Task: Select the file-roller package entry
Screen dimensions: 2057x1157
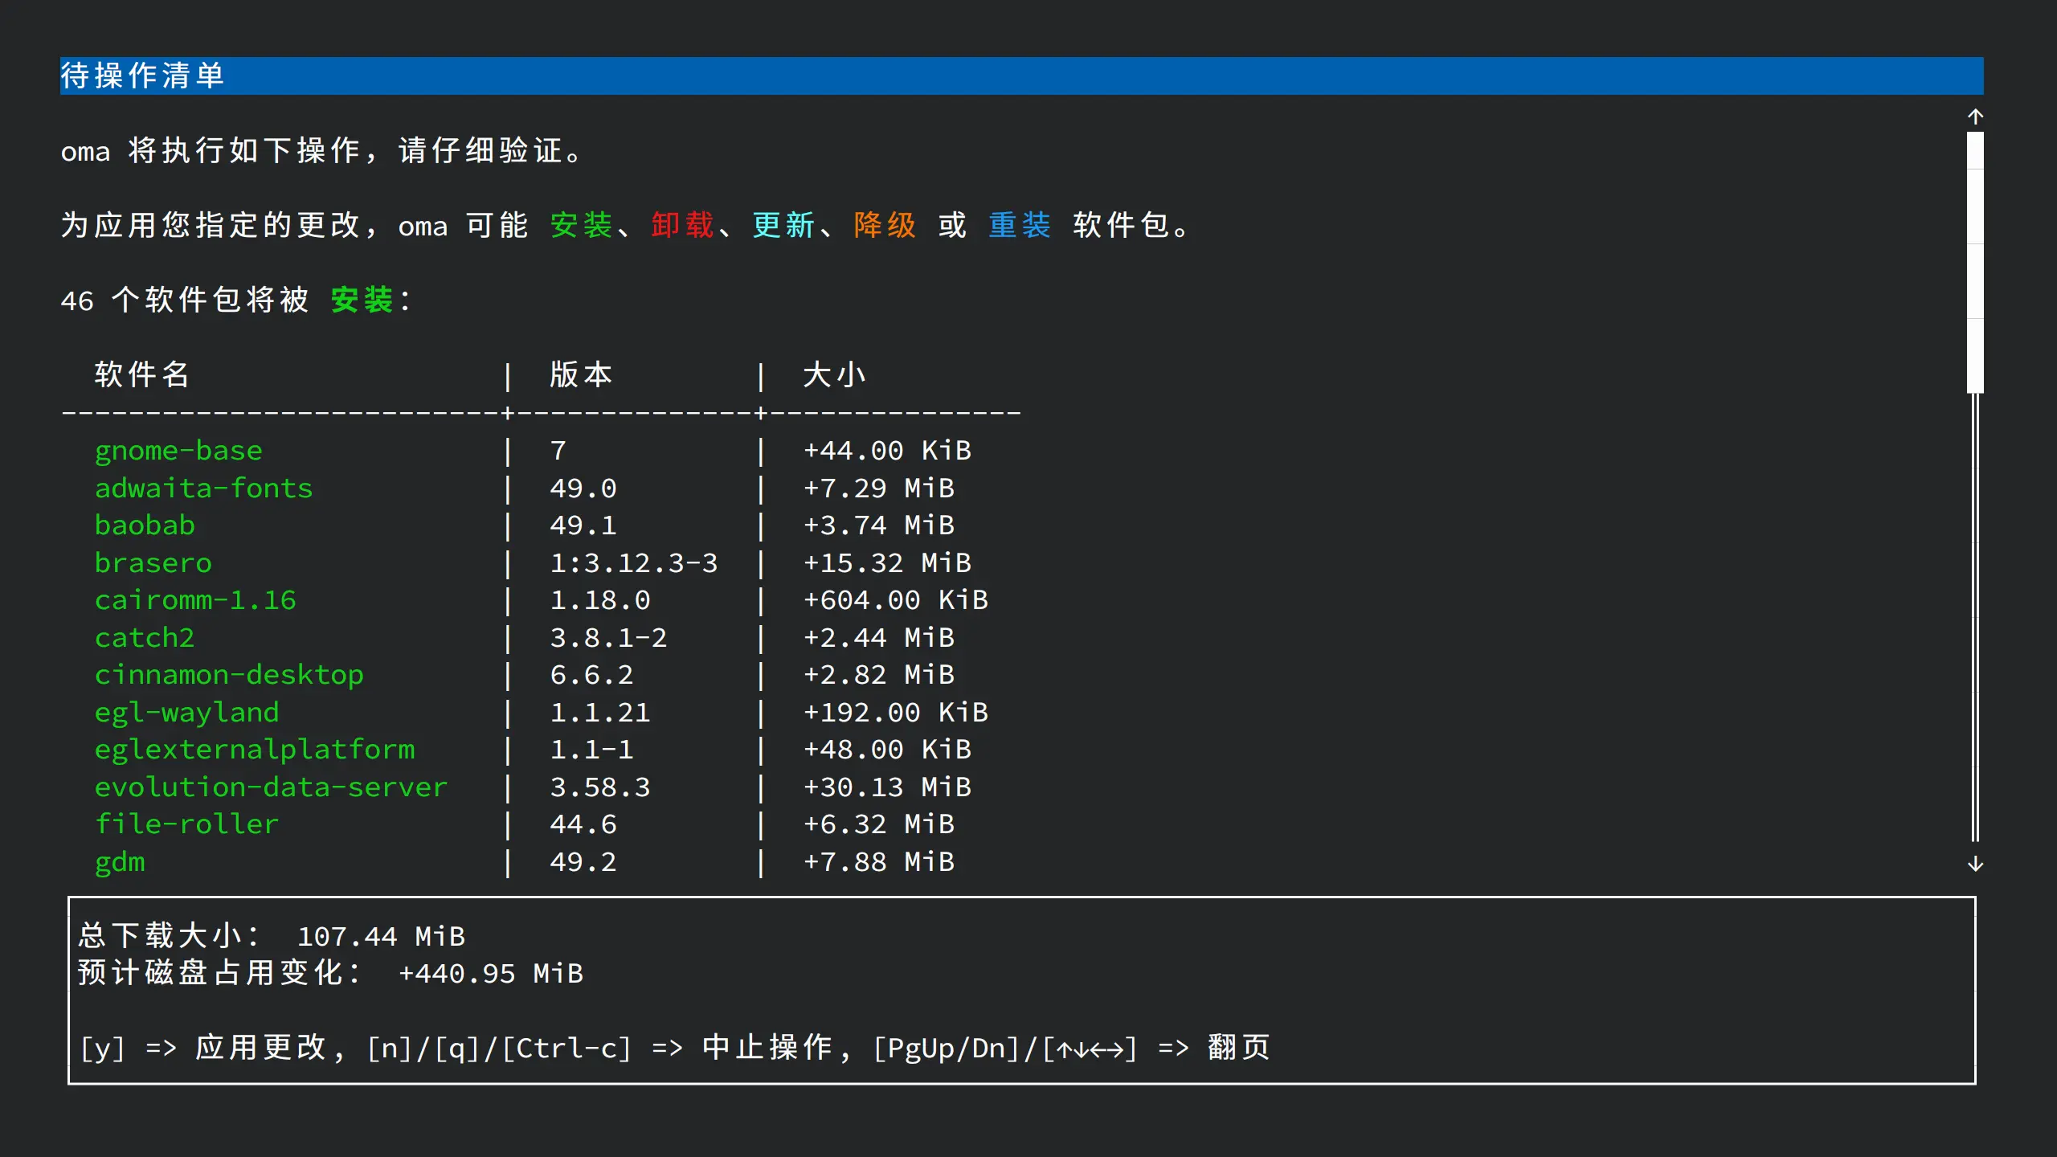Action: tap(186, 824)
